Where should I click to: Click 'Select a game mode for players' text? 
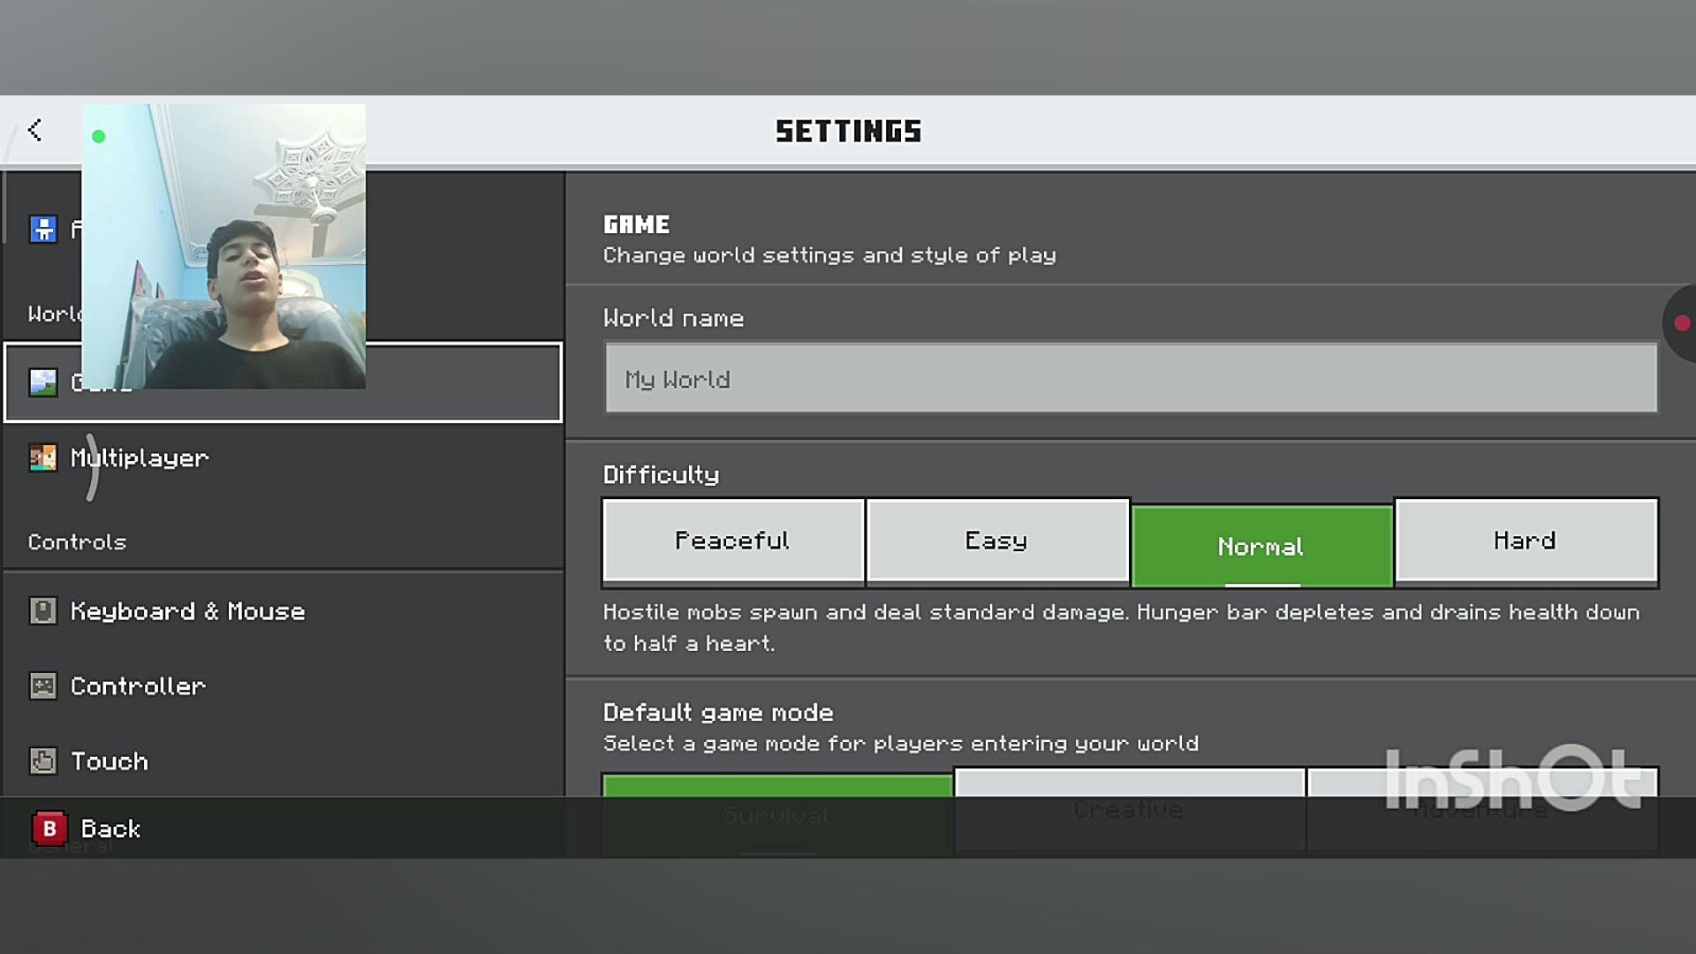901,744
